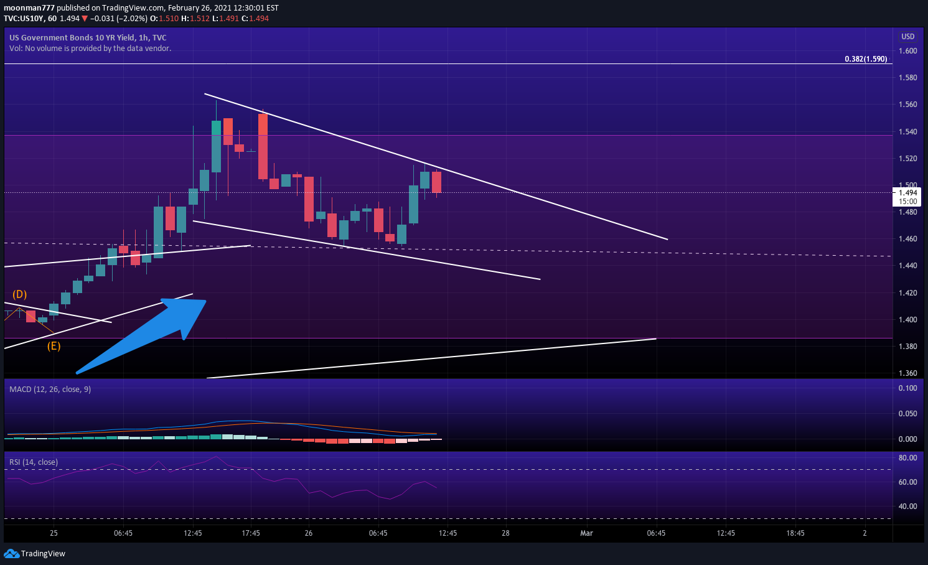Click the red down-arrow change indicator
Viewport: 928px width, 565px height.
(85, 19)
